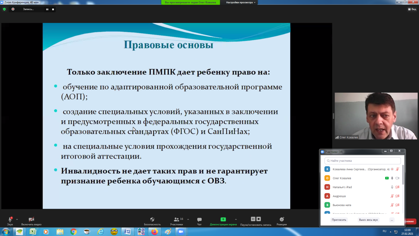Expand audio options arrow next to Звук
This screenshot has height=236, width=419.
[17, 219]
